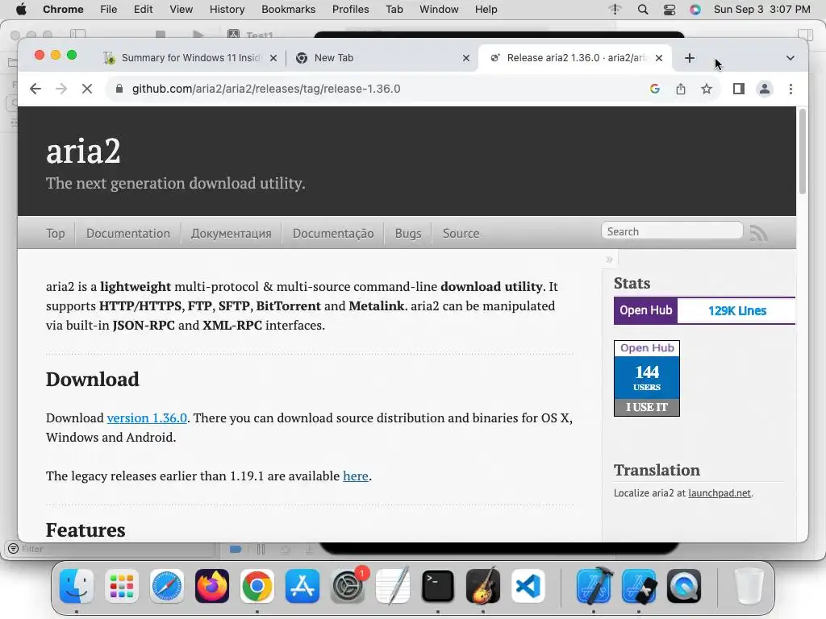Open a new tab with plus button

690,58
